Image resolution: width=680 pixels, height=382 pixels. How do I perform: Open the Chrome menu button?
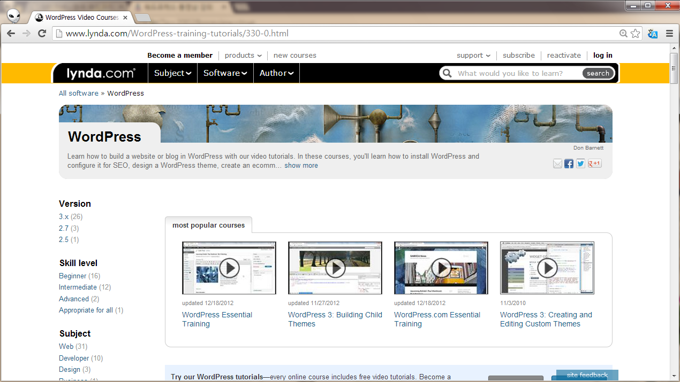click(669, 33)
